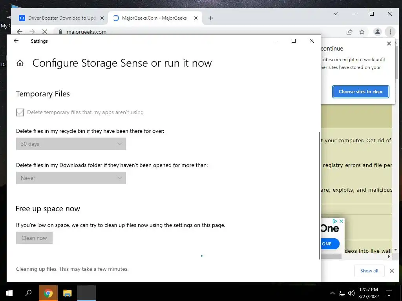
Task: Show hidden system tray icons
Action: click(333, 293)
